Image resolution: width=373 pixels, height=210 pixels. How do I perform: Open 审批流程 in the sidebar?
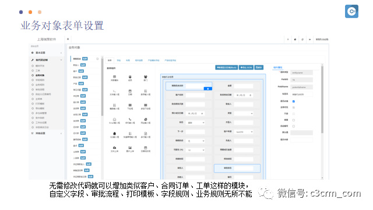[40, 89]
